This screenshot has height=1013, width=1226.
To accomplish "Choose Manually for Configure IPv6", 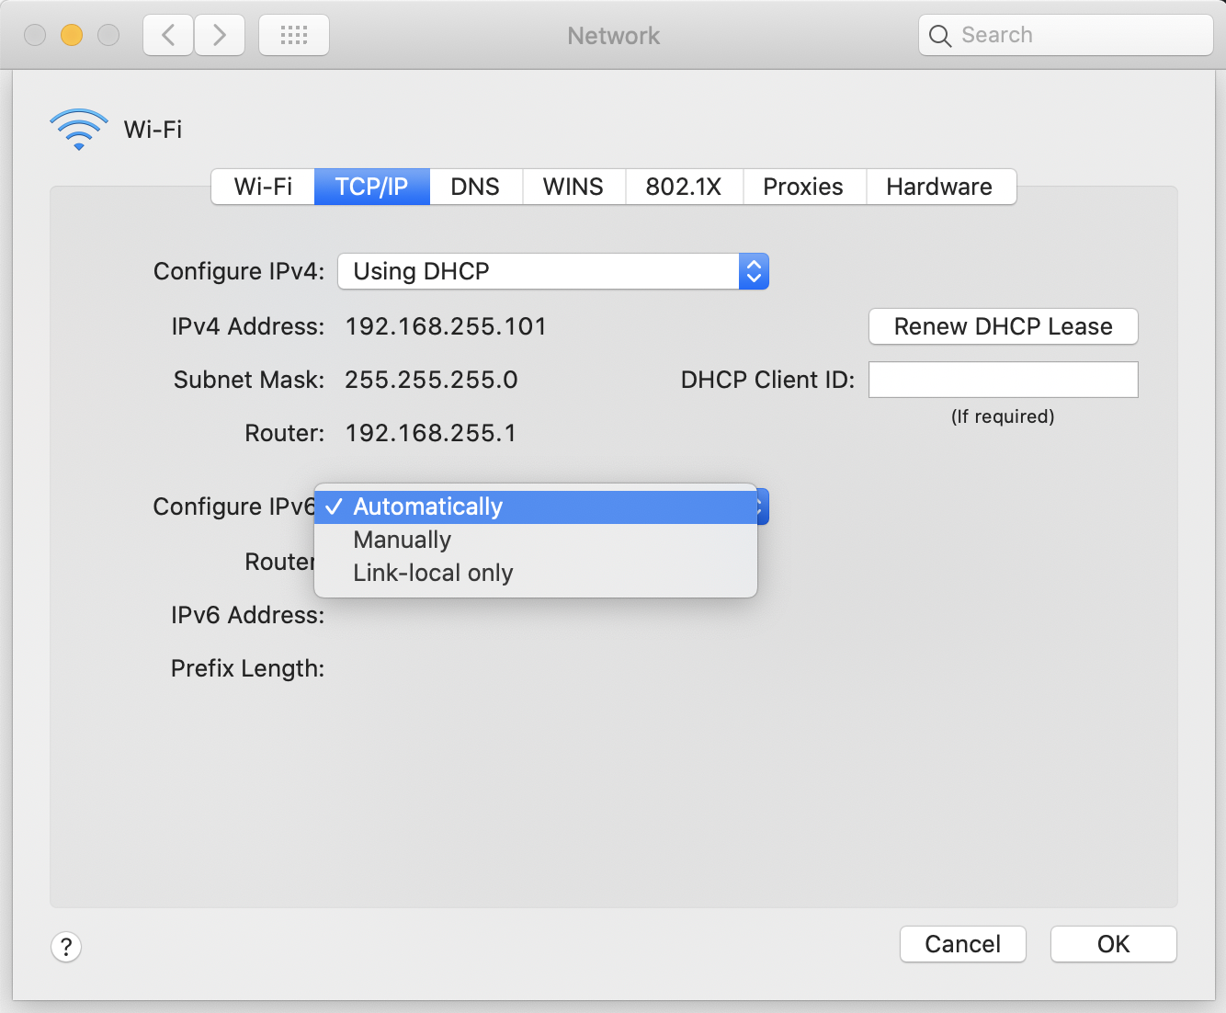I will [402, 540].
